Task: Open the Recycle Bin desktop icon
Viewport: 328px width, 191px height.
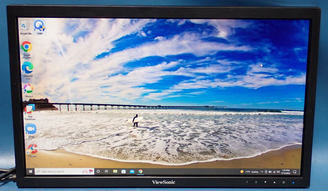Action: (x=25, y=26)
